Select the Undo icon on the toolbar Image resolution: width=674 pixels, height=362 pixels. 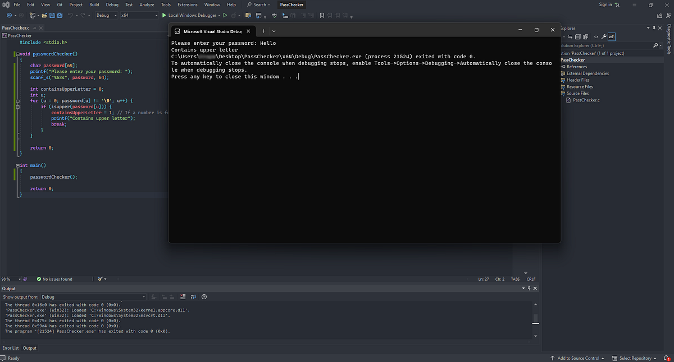tap(70, 15)
